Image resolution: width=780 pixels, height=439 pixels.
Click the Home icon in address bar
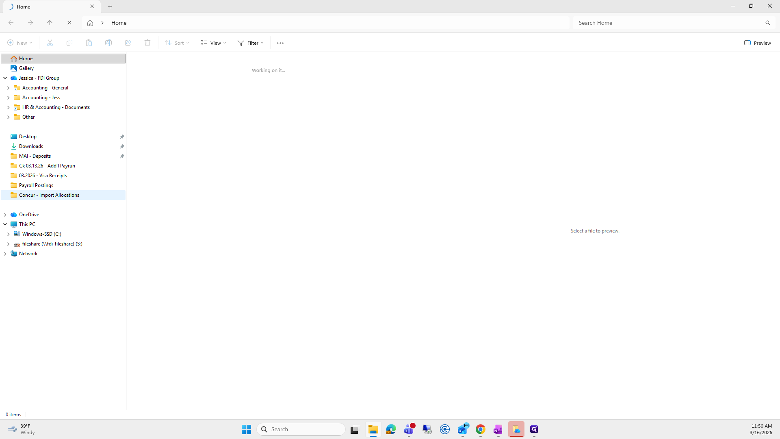pyautogui.click(x=90, y=23)
